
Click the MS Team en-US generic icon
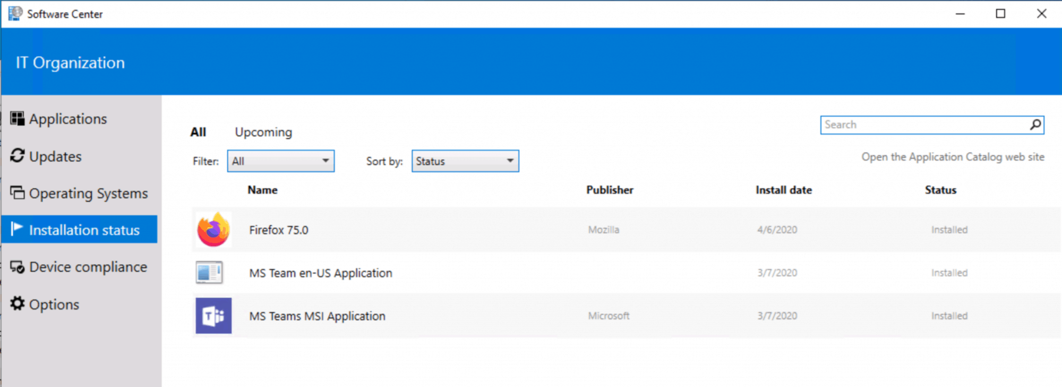209,273
